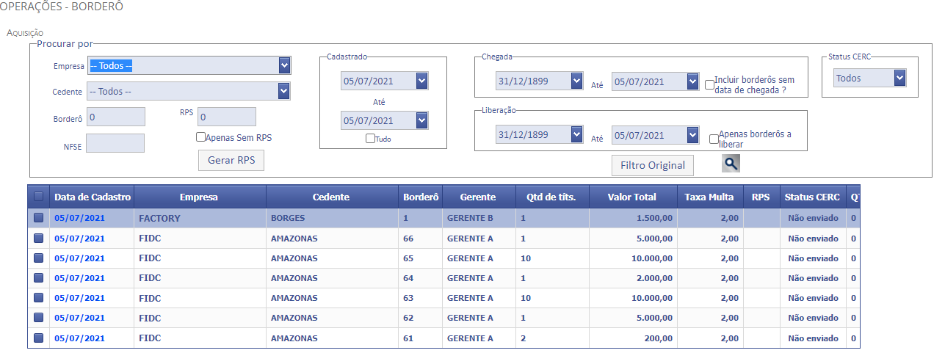945x353 pixels.
Task: Check 'Incluir borderôs sem data de chegada'
Action: (x=709, y=84)
